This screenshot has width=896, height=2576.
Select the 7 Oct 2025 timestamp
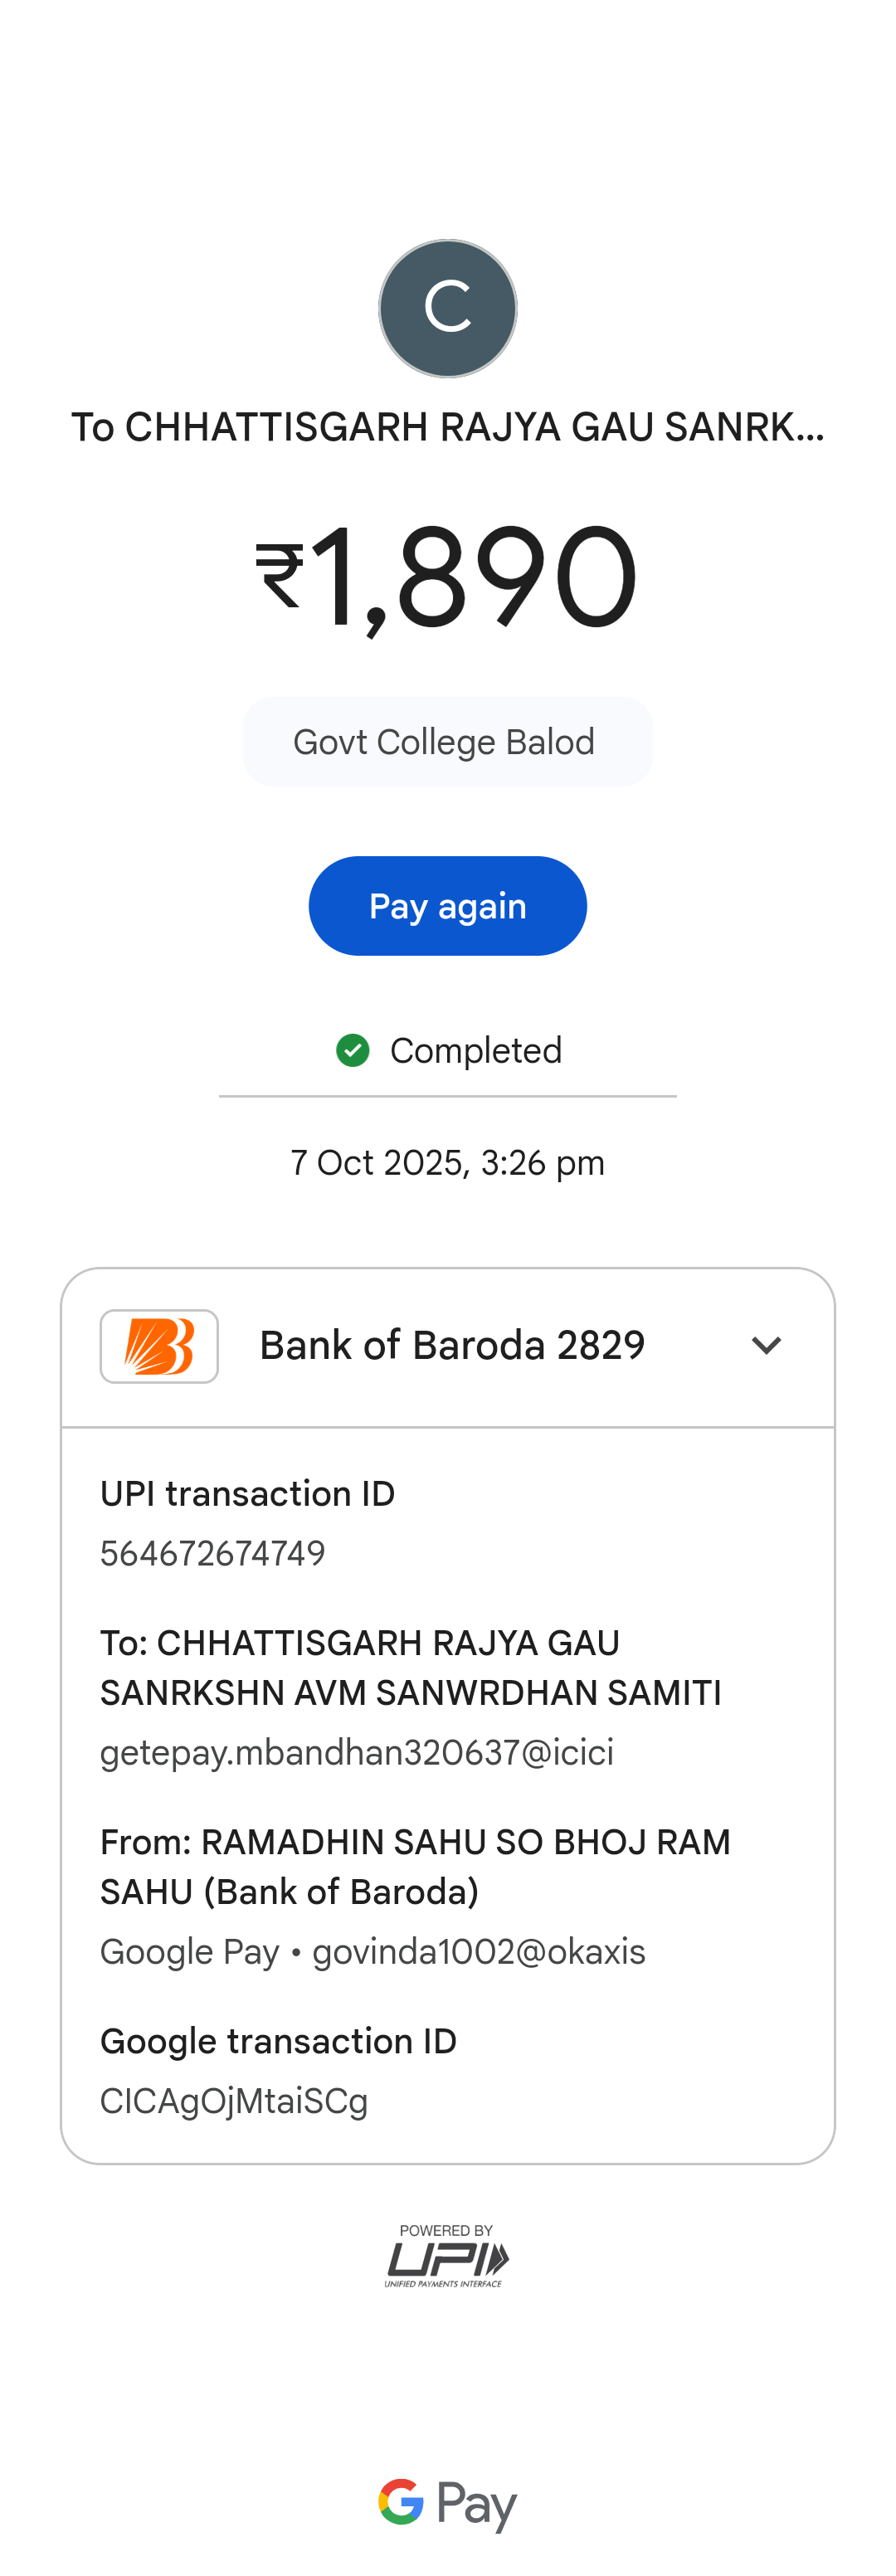pyautogui.click(x=447, y=1163)
